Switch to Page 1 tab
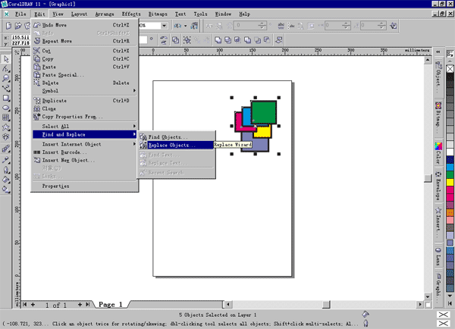This screenshot has height=329, width=455. pos(111,304)
